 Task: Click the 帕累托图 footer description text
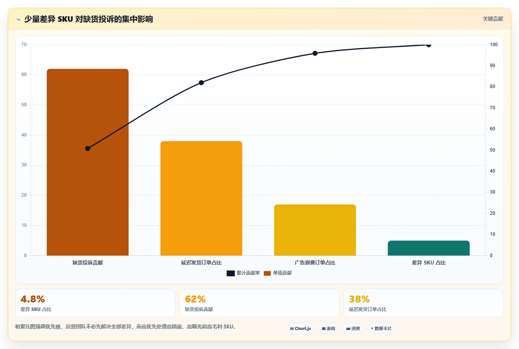[125, 327]
